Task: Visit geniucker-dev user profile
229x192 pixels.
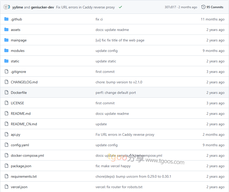Action: pos(42,7)
